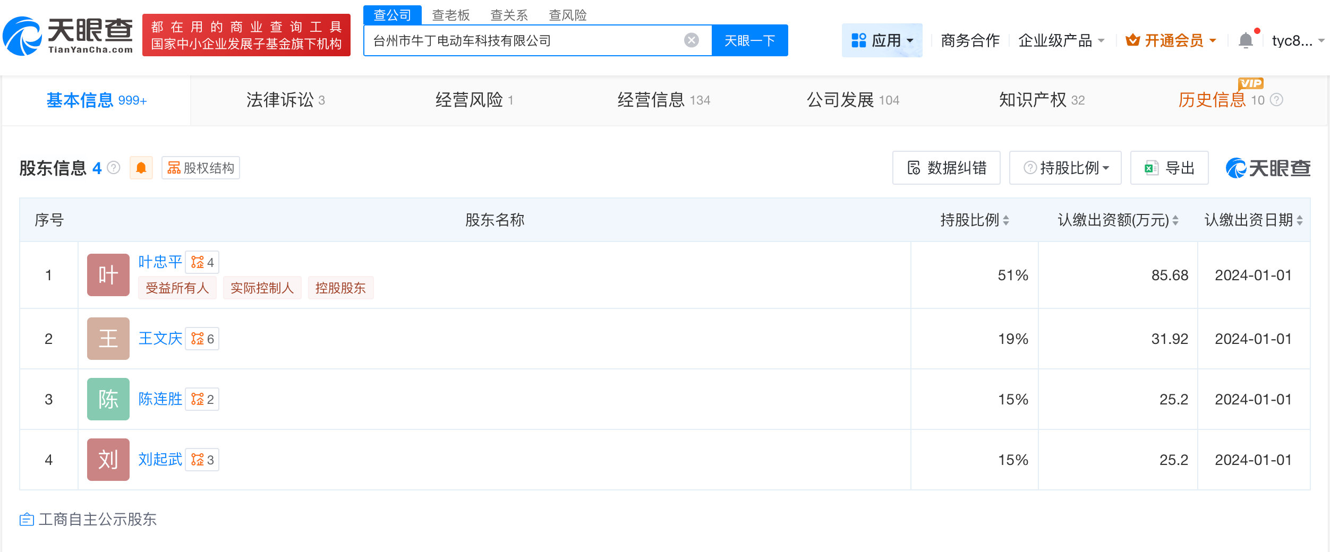Open shareholder link 陈连胜

click(x=160, y=399)
